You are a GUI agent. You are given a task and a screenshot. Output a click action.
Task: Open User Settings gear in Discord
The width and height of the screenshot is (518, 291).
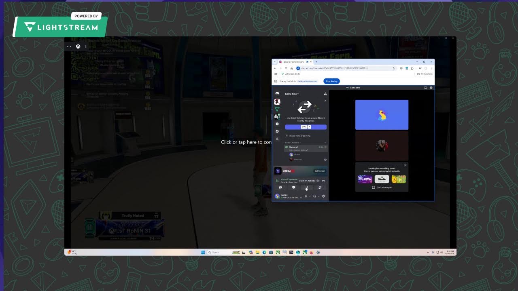[x=323, y=196]
